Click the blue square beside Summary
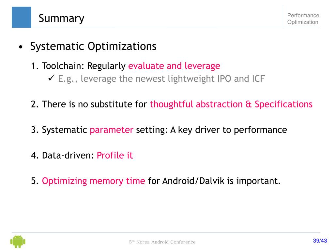This screenshot has height=250, width=334. [x=22, y=17]
